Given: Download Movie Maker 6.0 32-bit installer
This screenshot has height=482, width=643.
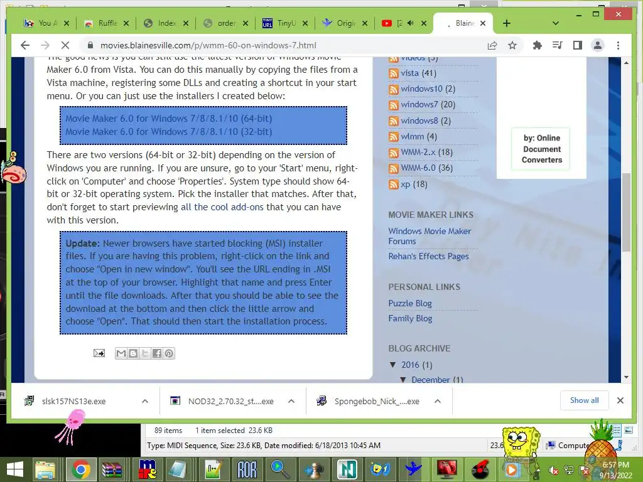Looking at the screenshot, I should [x=168, y=132].
